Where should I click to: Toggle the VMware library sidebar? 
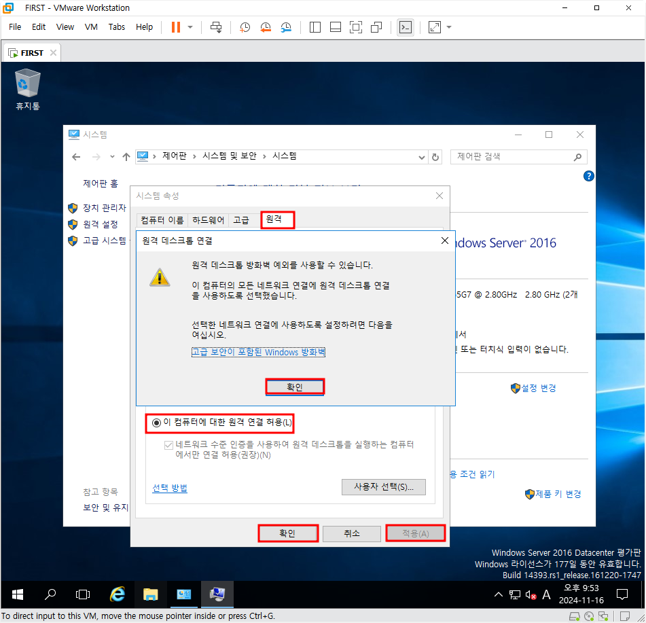[315, 27]
